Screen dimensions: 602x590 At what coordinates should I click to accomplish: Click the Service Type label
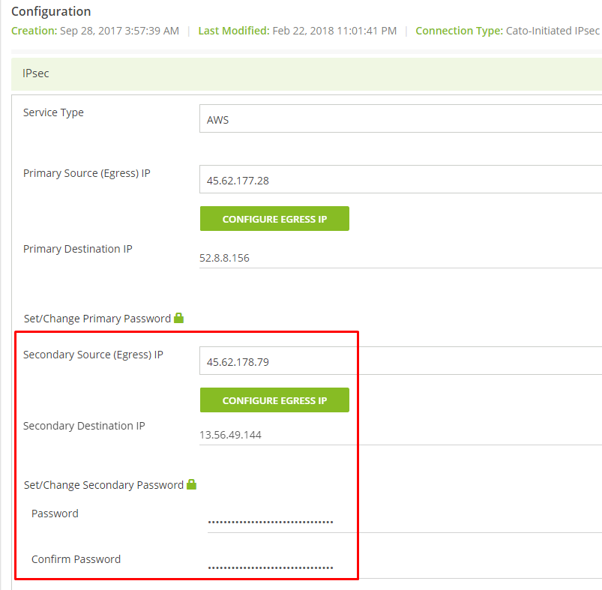(x=53, y=112)
